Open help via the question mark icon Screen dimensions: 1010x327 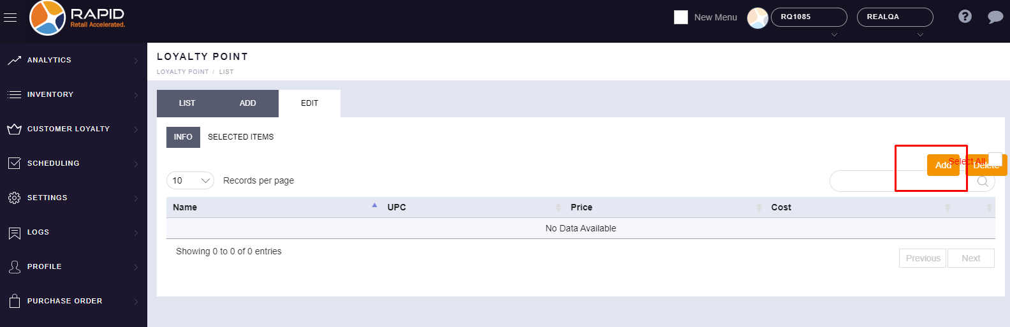click(965, 17)
